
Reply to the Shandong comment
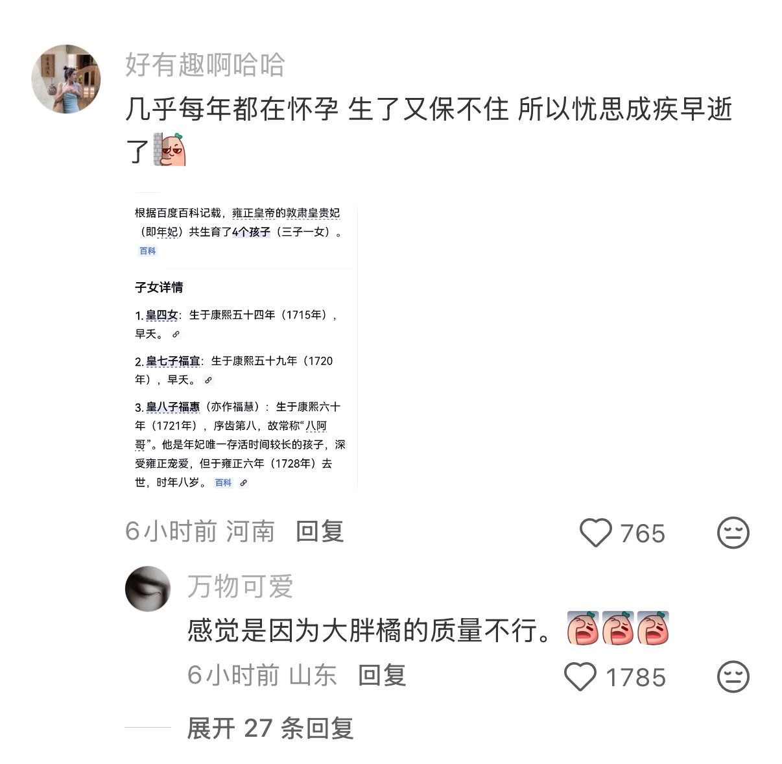(x=382, y=675)
